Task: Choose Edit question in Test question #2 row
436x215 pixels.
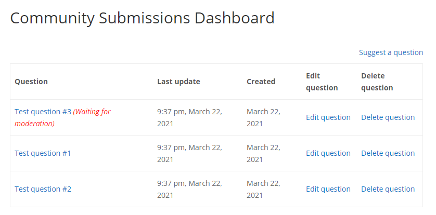Action: (x=328, y=189)
